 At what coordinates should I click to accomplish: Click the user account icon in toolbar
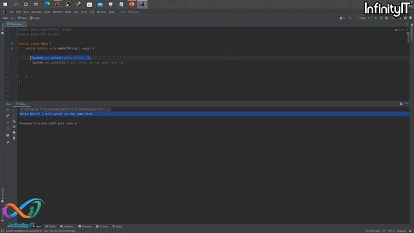[342, 18]
